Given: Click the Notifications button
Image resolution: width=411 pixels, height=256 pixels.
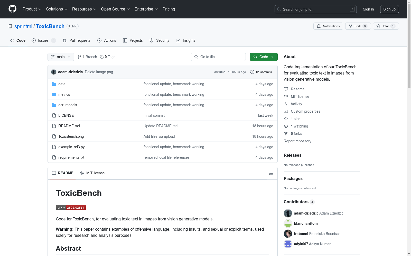Looking at the screenshot, I should 328,26.
